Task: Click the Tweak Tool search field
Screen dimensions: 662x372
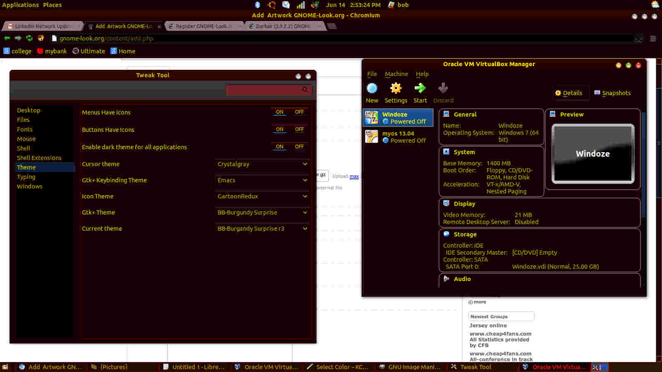Action: click(269, 89)
